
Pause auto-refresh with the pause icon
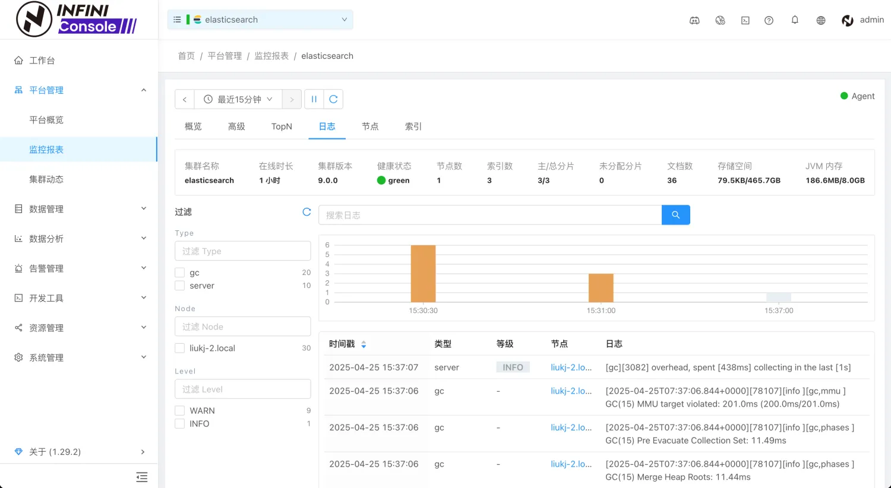(x=314, y=99)
